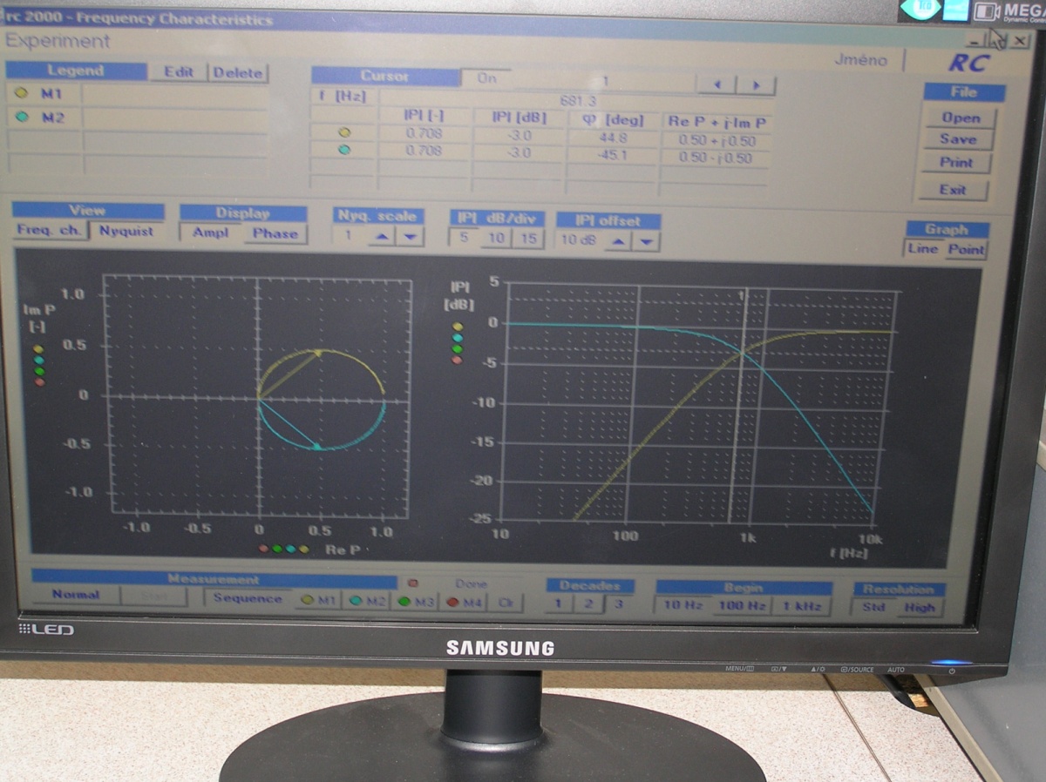1046x782 pixels.
Task: Click the -45.1 phase value cell
Action: (613, 156)
